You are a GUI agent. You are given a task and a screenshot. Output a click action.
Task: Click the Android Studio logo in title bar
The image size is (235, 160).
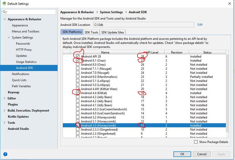coord(4,3)
